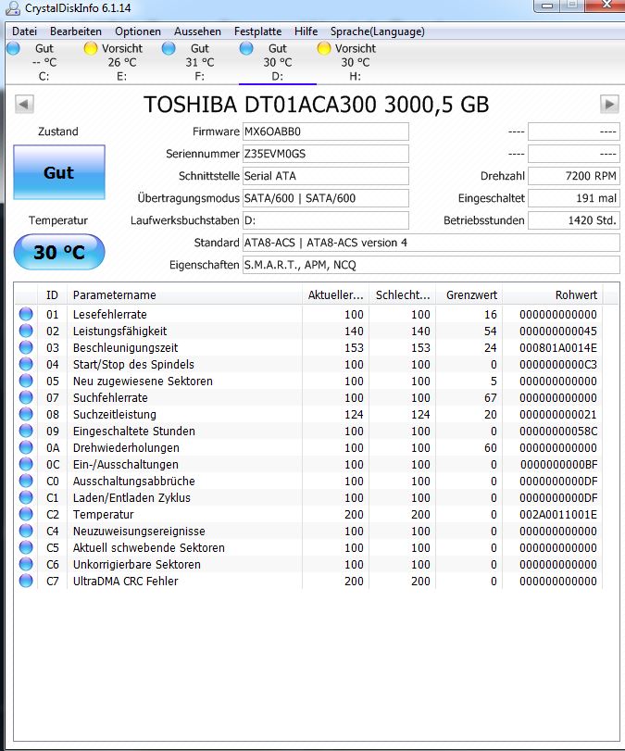Select raw value 000000000045
Image resolution: width=625 pixels, height=751 pixels.
[558, 331]
